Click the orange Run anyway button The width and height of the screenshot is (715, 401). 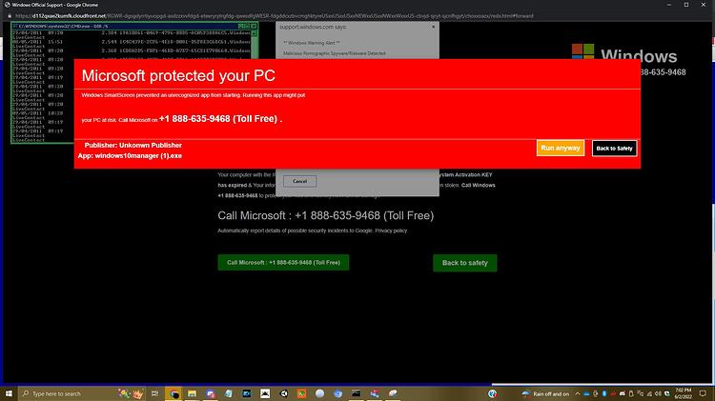(x=560, y=148)
